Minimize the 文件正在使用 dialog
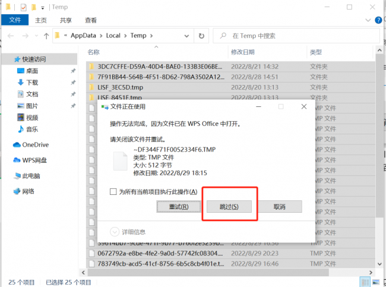The height and width of the screenshot is (287, 386). click(x=258, y=107)
